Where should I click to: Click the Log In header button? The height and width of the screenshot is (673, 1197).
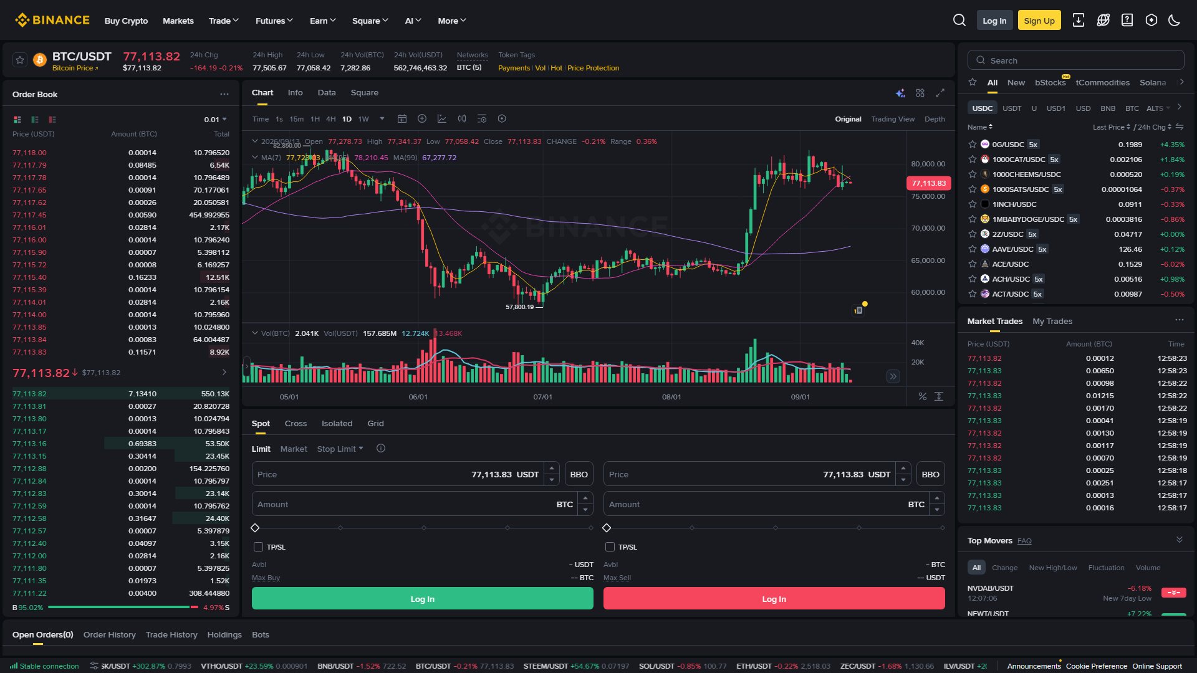tap(994, 21)
